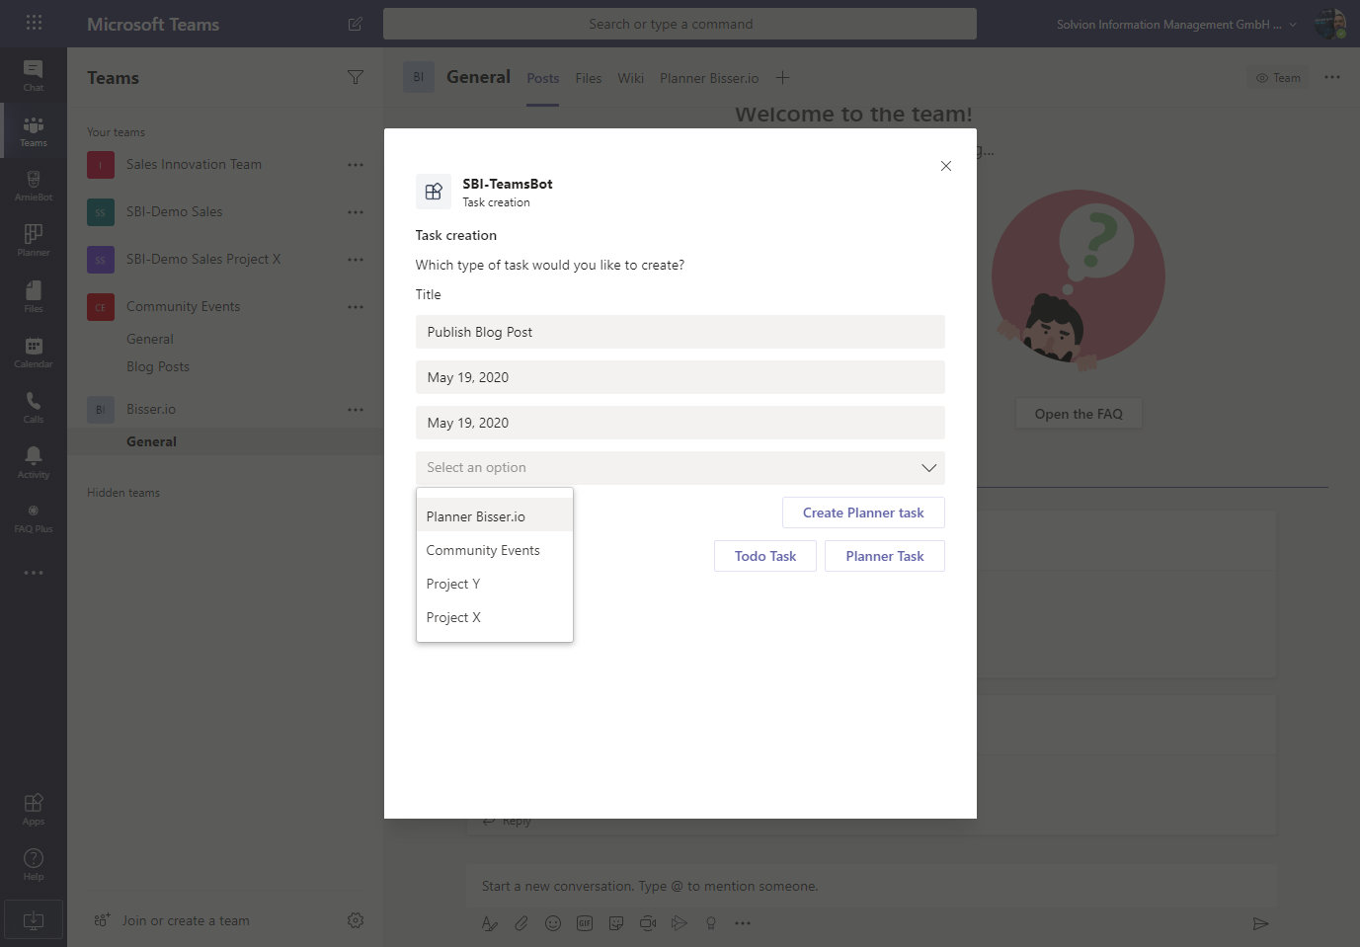Click the Todo Task button
The image size is (1360, 947).
click(x=765, y=556)
